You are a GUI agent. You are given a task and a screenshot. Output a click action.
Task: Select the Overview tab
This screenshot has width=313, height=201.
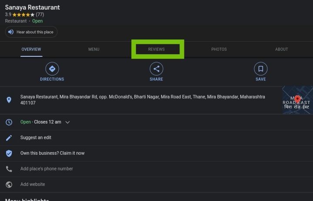[x=31, y=49]
